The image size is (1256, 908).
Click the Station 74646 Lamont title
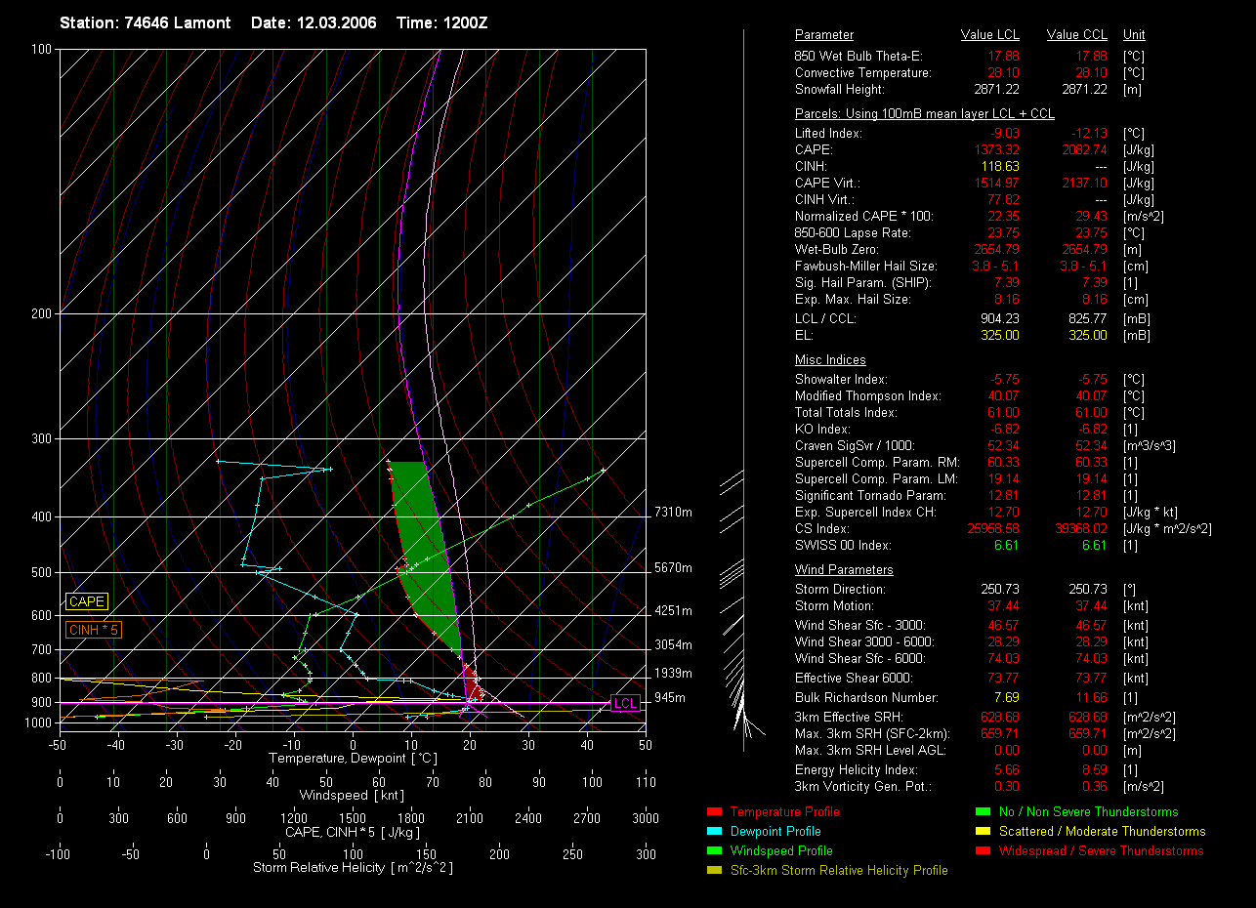point(146,22)
